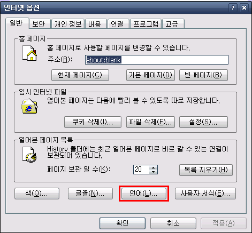Open the 프로그램 tab
The height and width of the screenshot is (233, 252).
[x=146, y=24]
